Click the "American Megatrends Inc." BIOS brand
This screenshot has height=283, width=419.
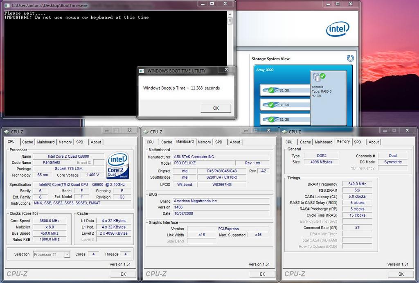[221, 201]
